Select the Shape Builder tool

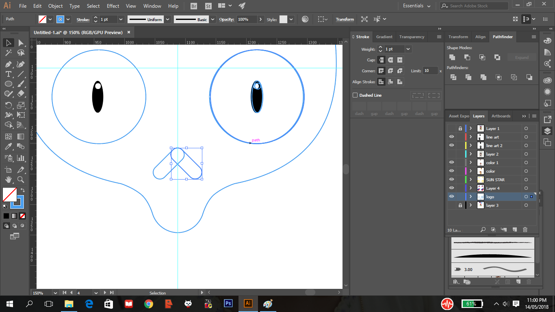[9, 125]
